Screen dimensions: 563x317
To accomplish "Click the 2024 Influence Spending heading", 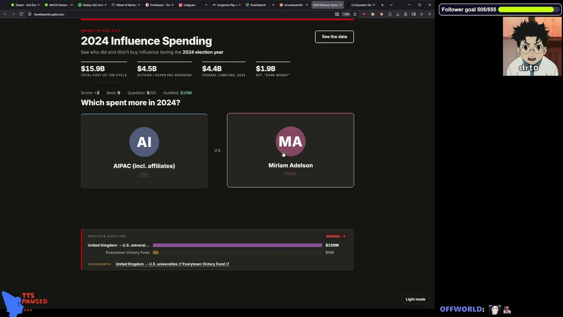I will point(146,41).
